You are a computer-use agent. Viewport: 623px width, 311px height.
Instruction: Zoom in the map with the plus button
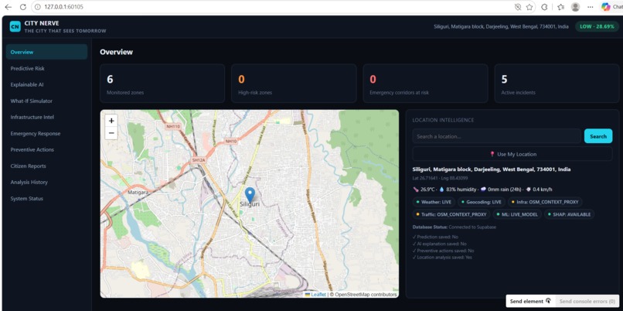[111, 121]
